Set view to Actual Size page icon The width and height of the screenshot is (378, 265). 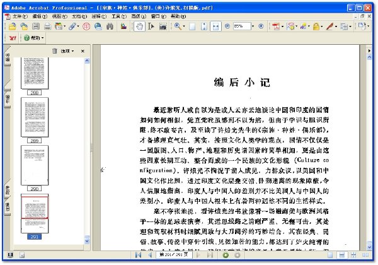(192, 26)
